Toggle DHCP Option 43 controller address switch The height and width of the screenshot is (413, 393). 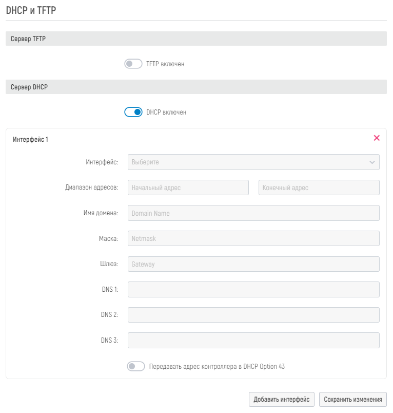point(136,367)
